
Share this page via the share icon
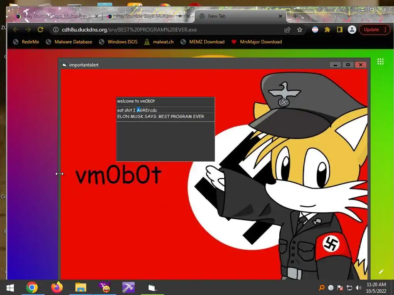click(287, 30)
